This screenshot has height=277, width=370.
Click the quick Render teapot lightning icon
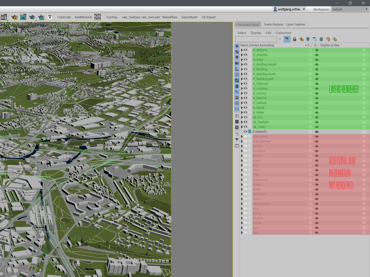(32, 17)
